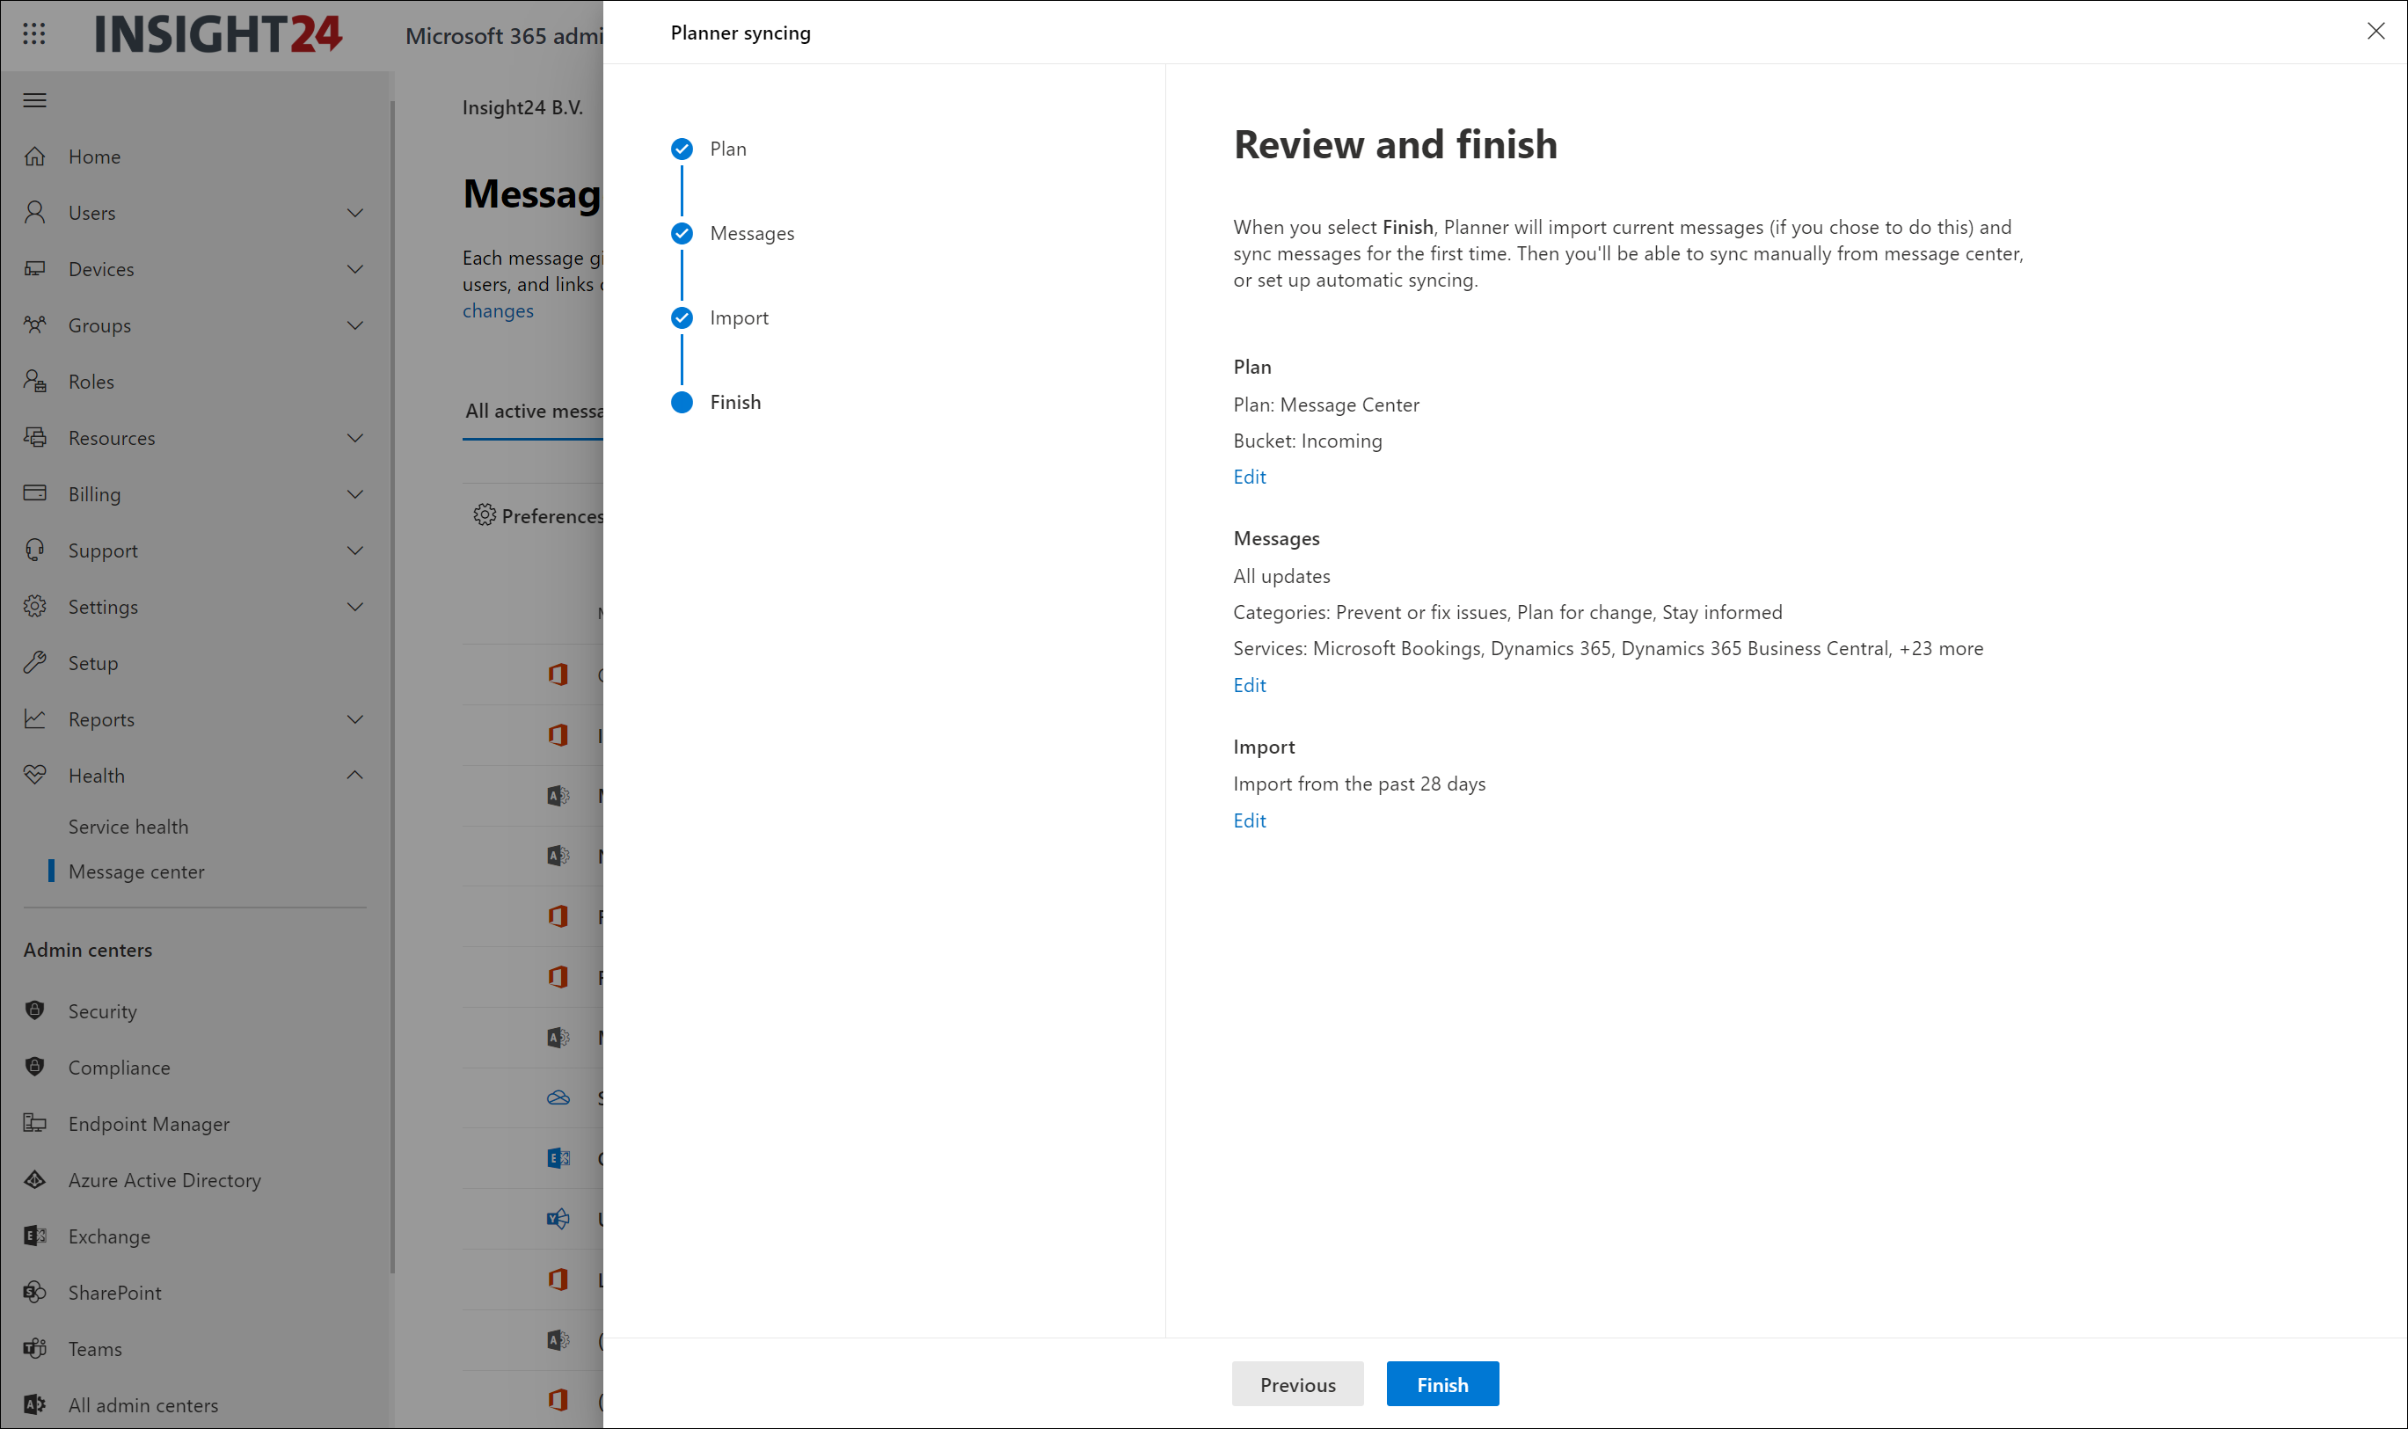
Task: Click the Teams admin center icon
Action: coord(34,1348)
